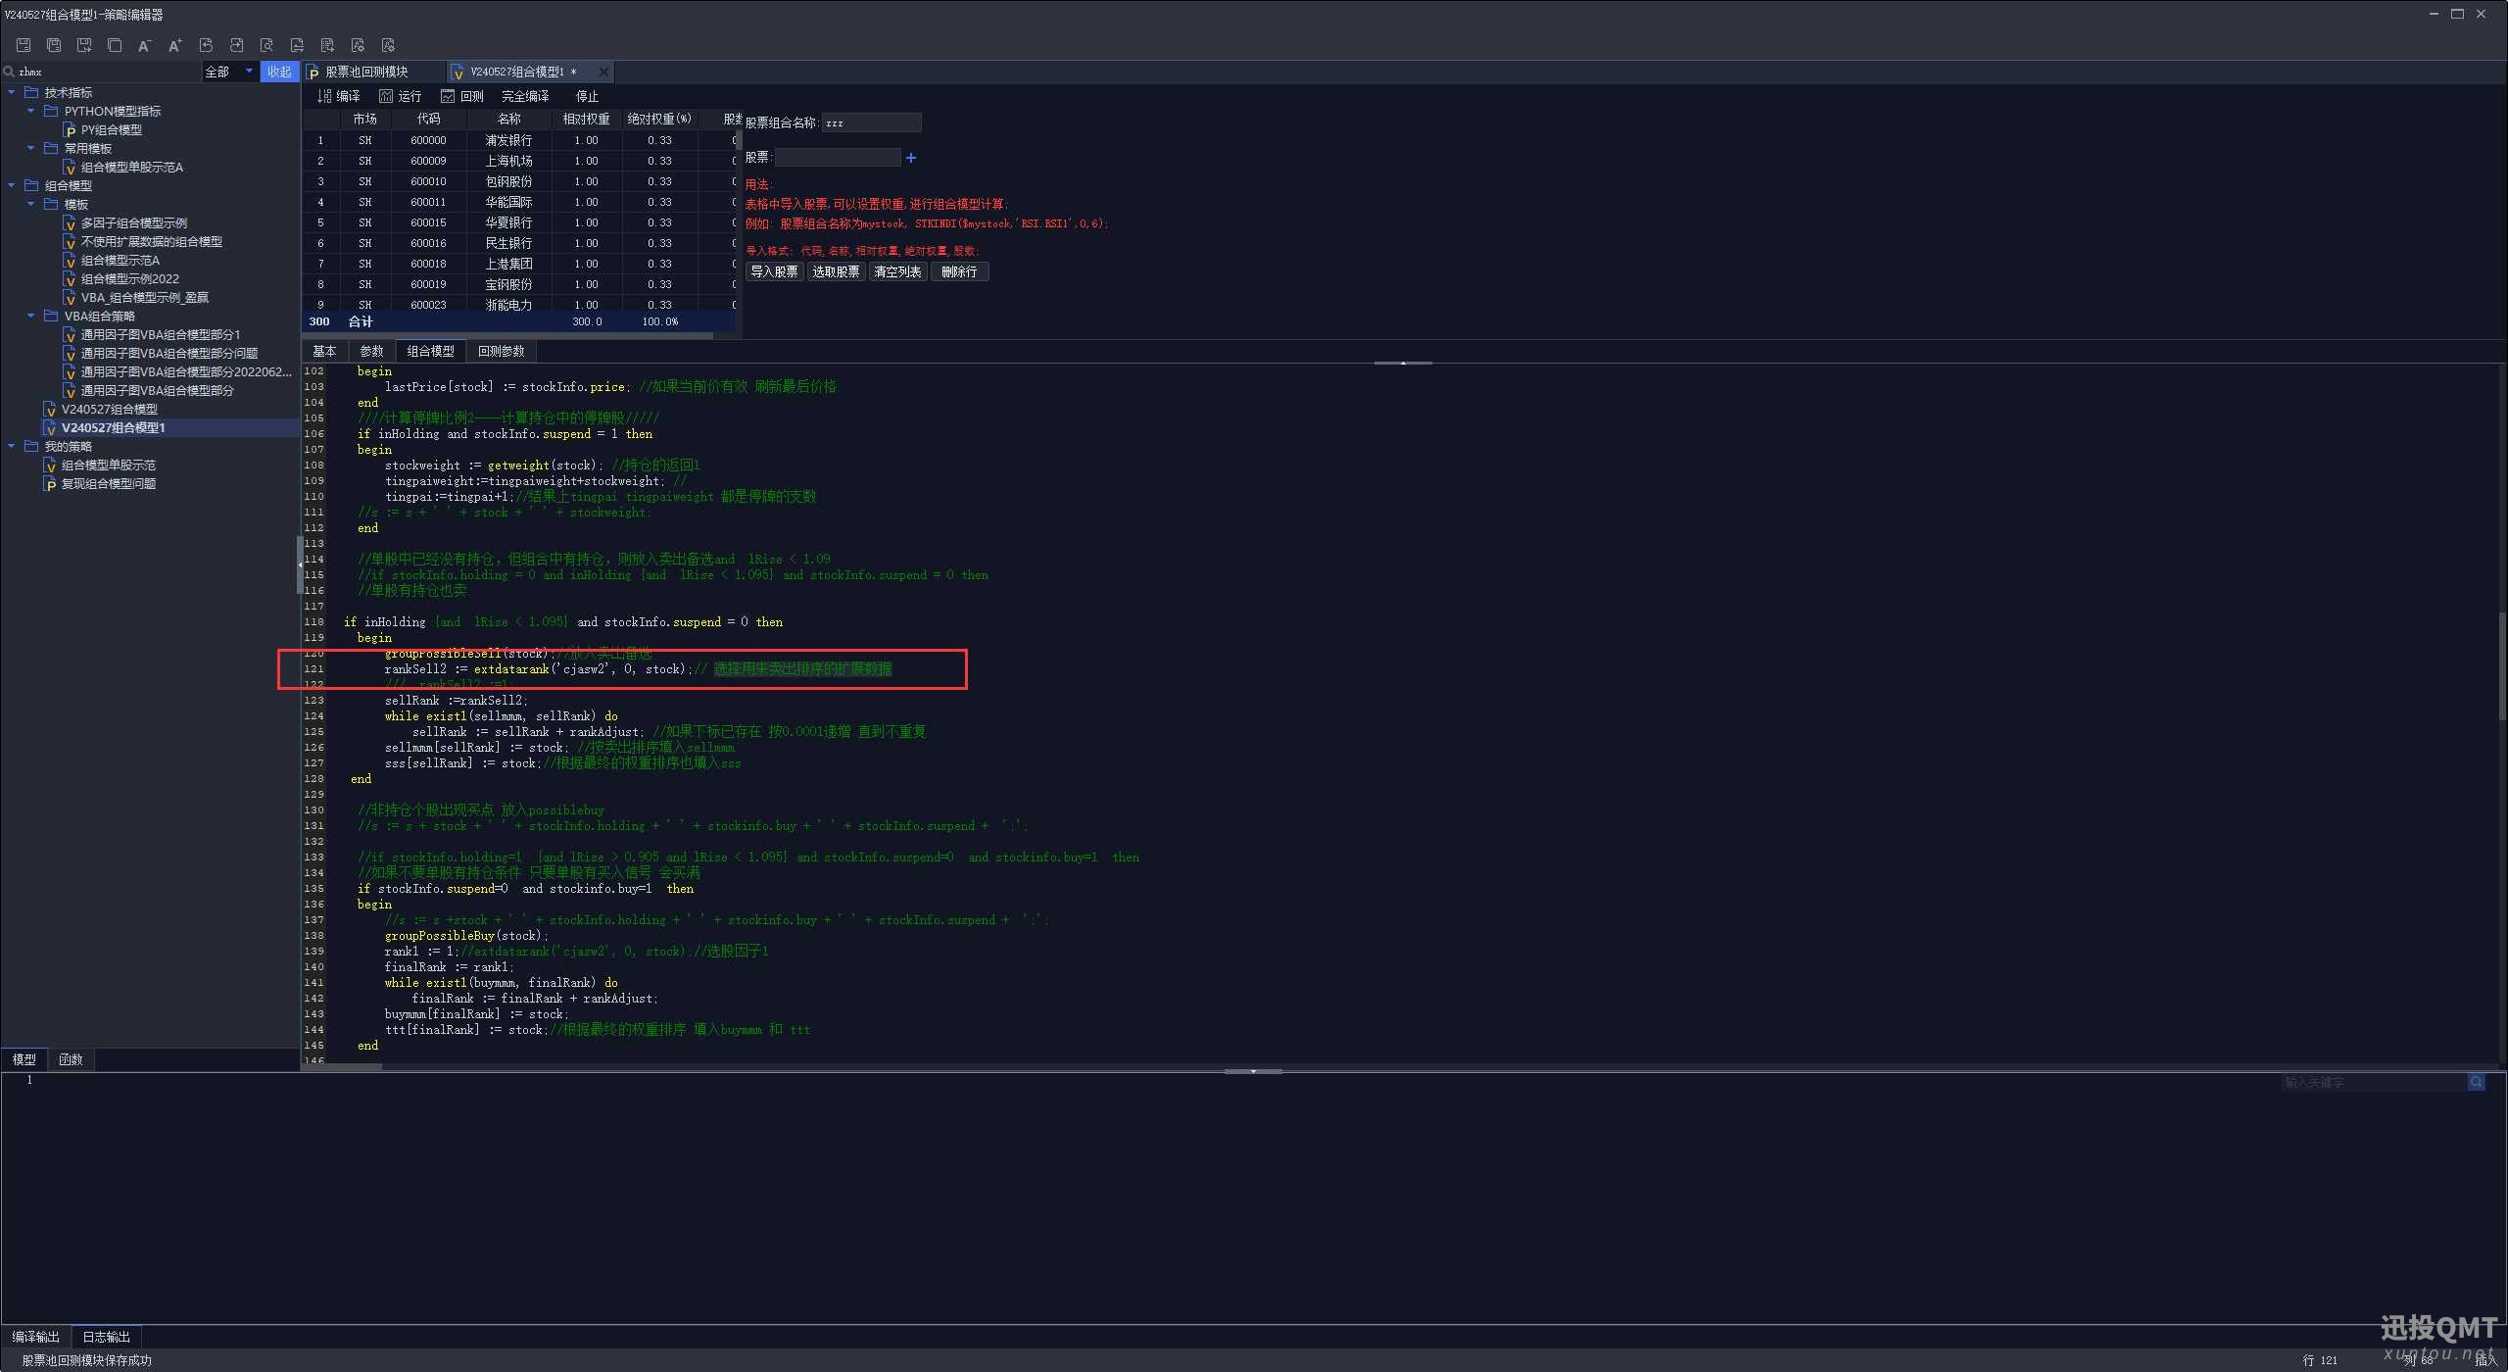Open the 编译输出 output tab
Image resolution: width=2508 pixels, height=1372 pixels.
[35, 1337]
